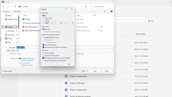Click the Forward arrow in Save As dialog
Screen dimensions: 172x97
coord(8,6)
